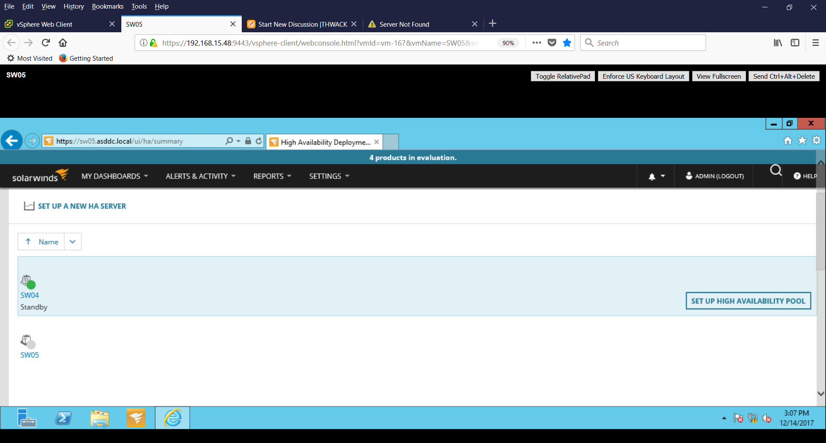The image size is (826, 443).
Task: Expand Settings menu
Action: pyautogui.click(x=329, y=176)
